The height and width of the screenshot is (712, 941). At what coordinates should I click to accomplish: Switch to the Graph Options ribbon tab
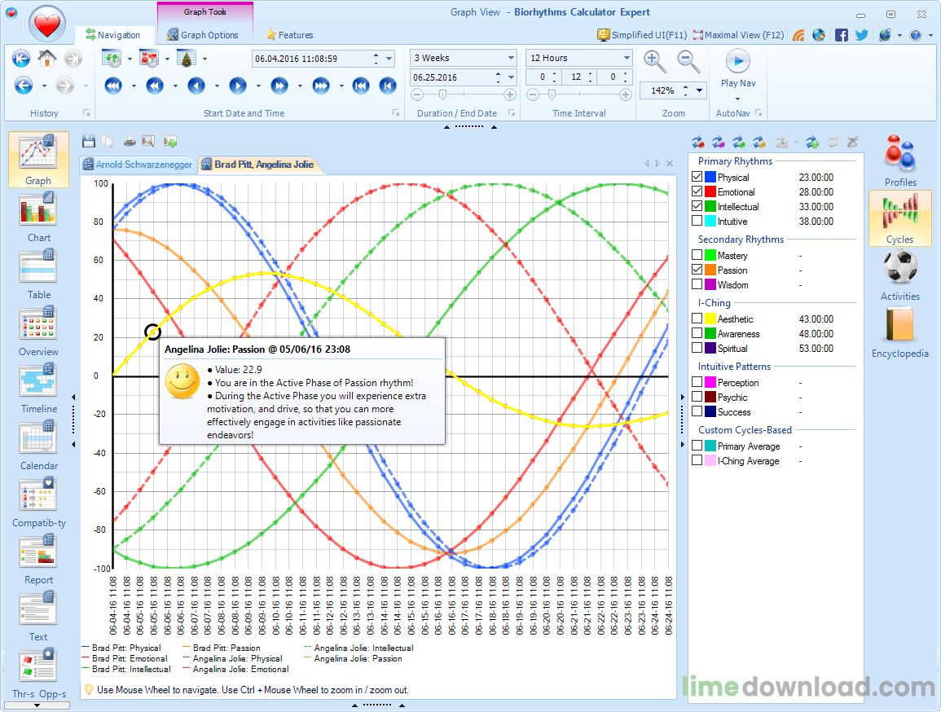203,35
